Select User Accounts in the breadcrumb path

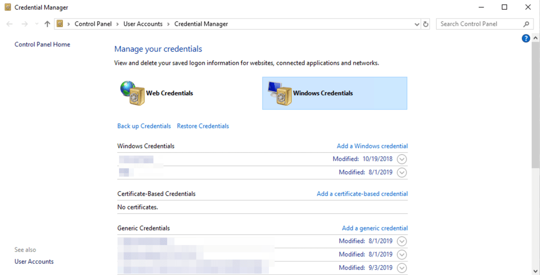click(x=143, y=24)
